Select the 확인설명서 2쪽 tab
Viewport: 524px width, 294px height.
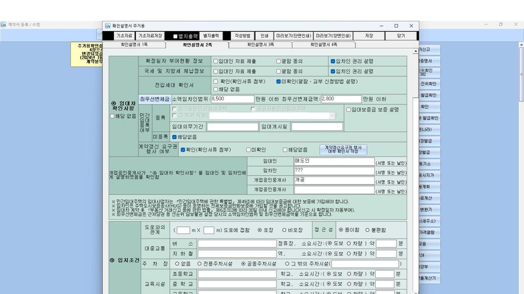pos(197,45)
